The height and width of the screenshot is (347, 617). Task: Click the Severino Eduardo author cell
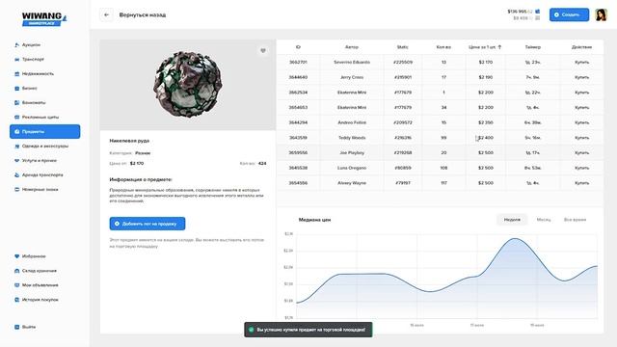click(x=352, y=62)
